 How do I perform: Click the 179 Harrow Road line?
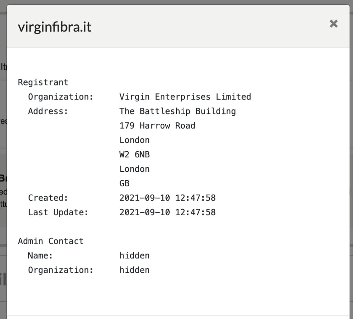pos(157,125)
